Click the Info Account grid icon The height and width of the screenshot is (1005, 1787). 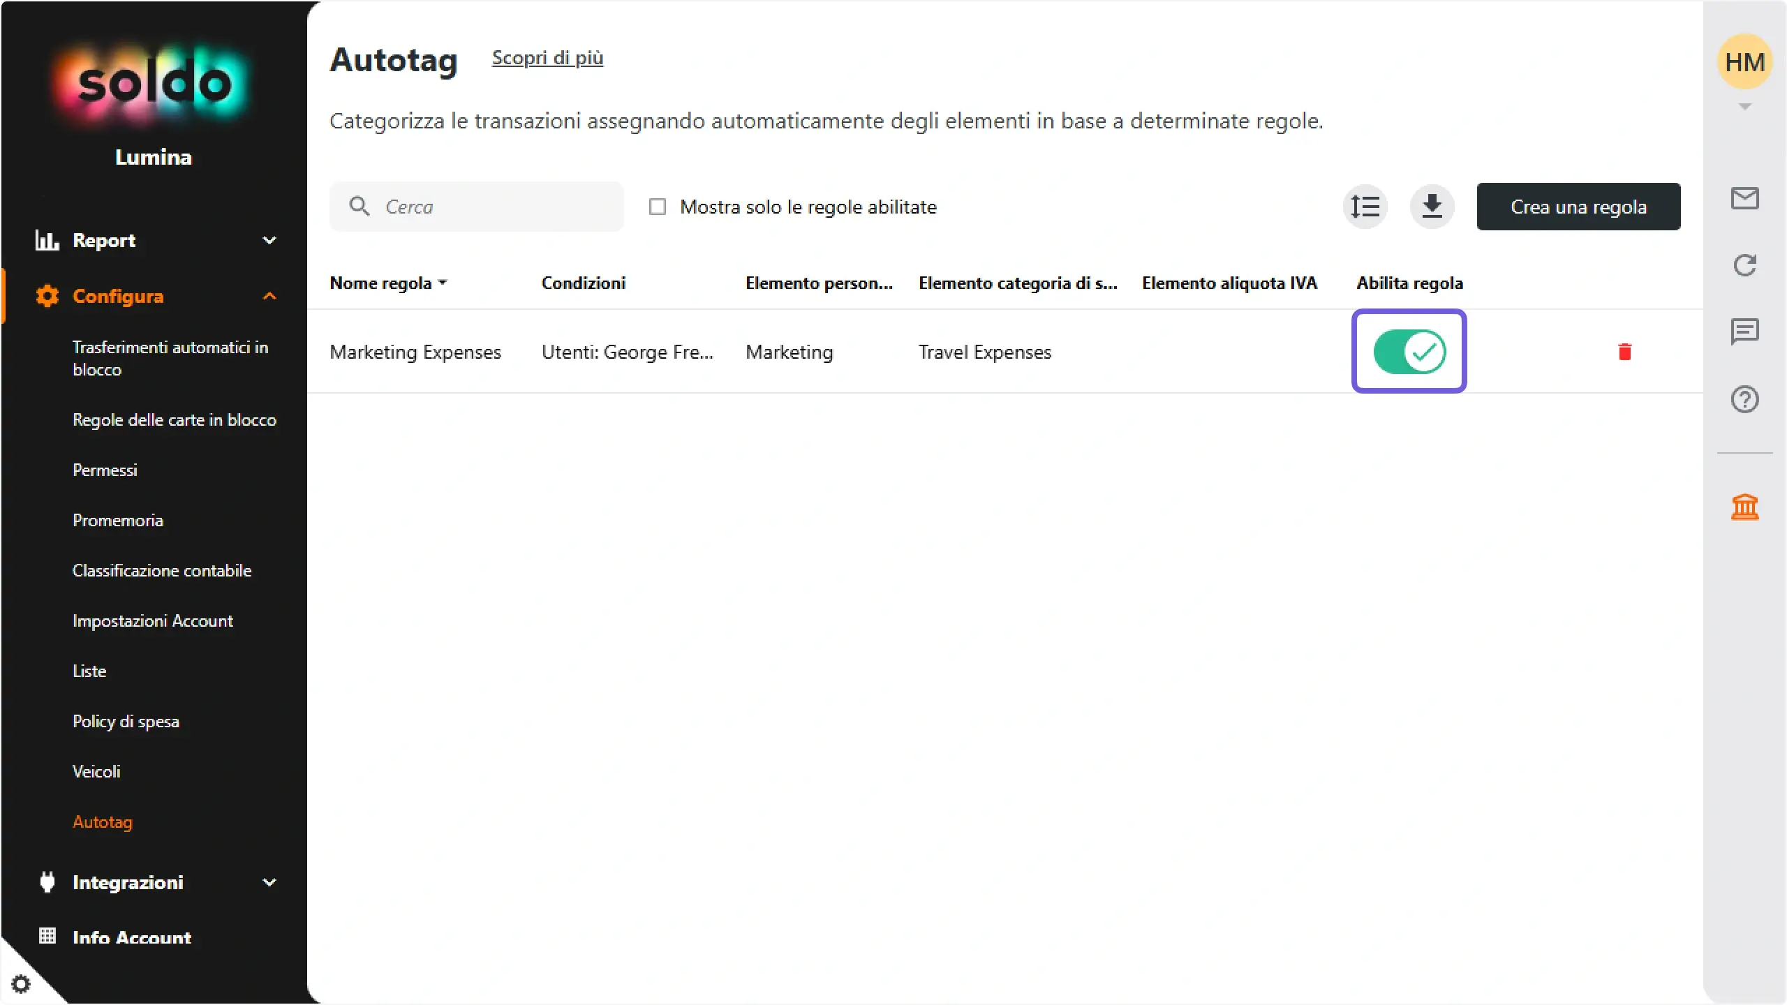pyautogui.click(x=47, y=936)
